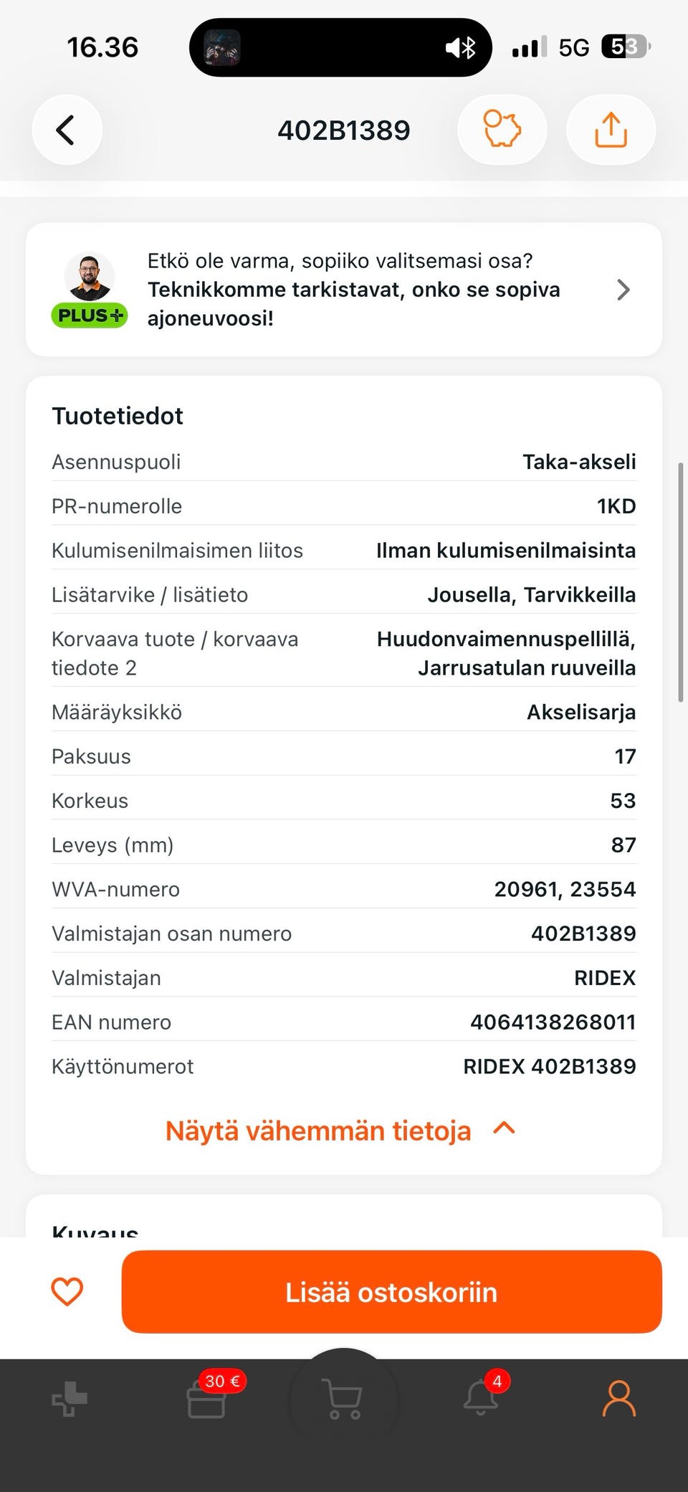The height and width of the screenshot is (1492, 688).
Task: Tap the plus-shaped home icon in bottom bar
Action: pyautogui.click(x=70, y=1399)
